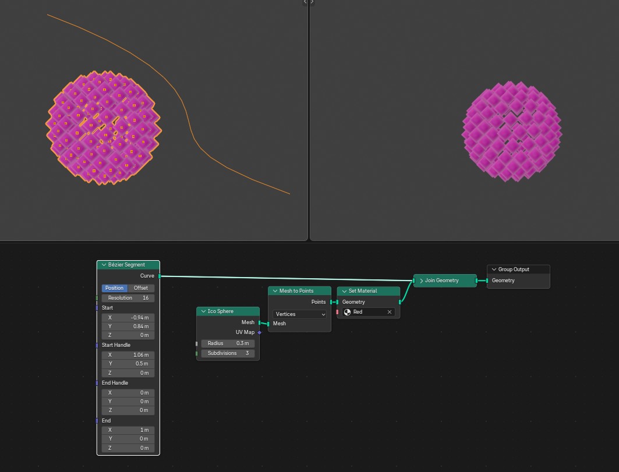
Task: Select the Group Output node by its title
Action: (x=514, y=269)
